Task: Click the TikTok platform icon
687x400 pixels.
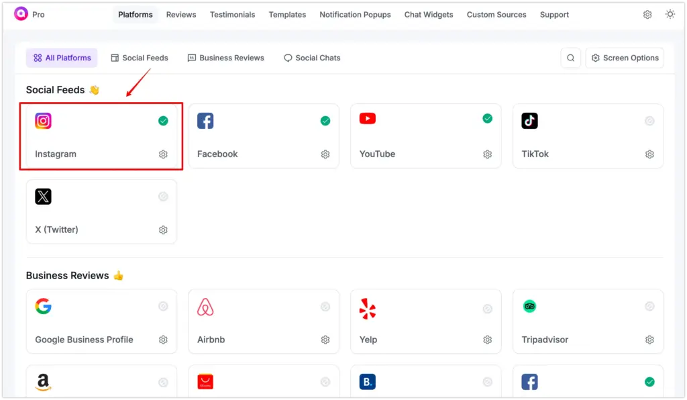Action: coord(529,121)
